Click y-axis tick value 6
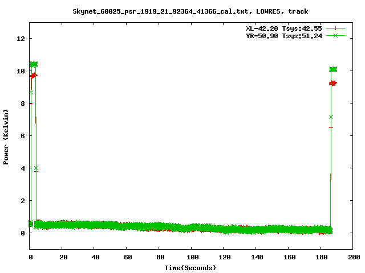This screenshot has height=273, width=365. point(23,136)
